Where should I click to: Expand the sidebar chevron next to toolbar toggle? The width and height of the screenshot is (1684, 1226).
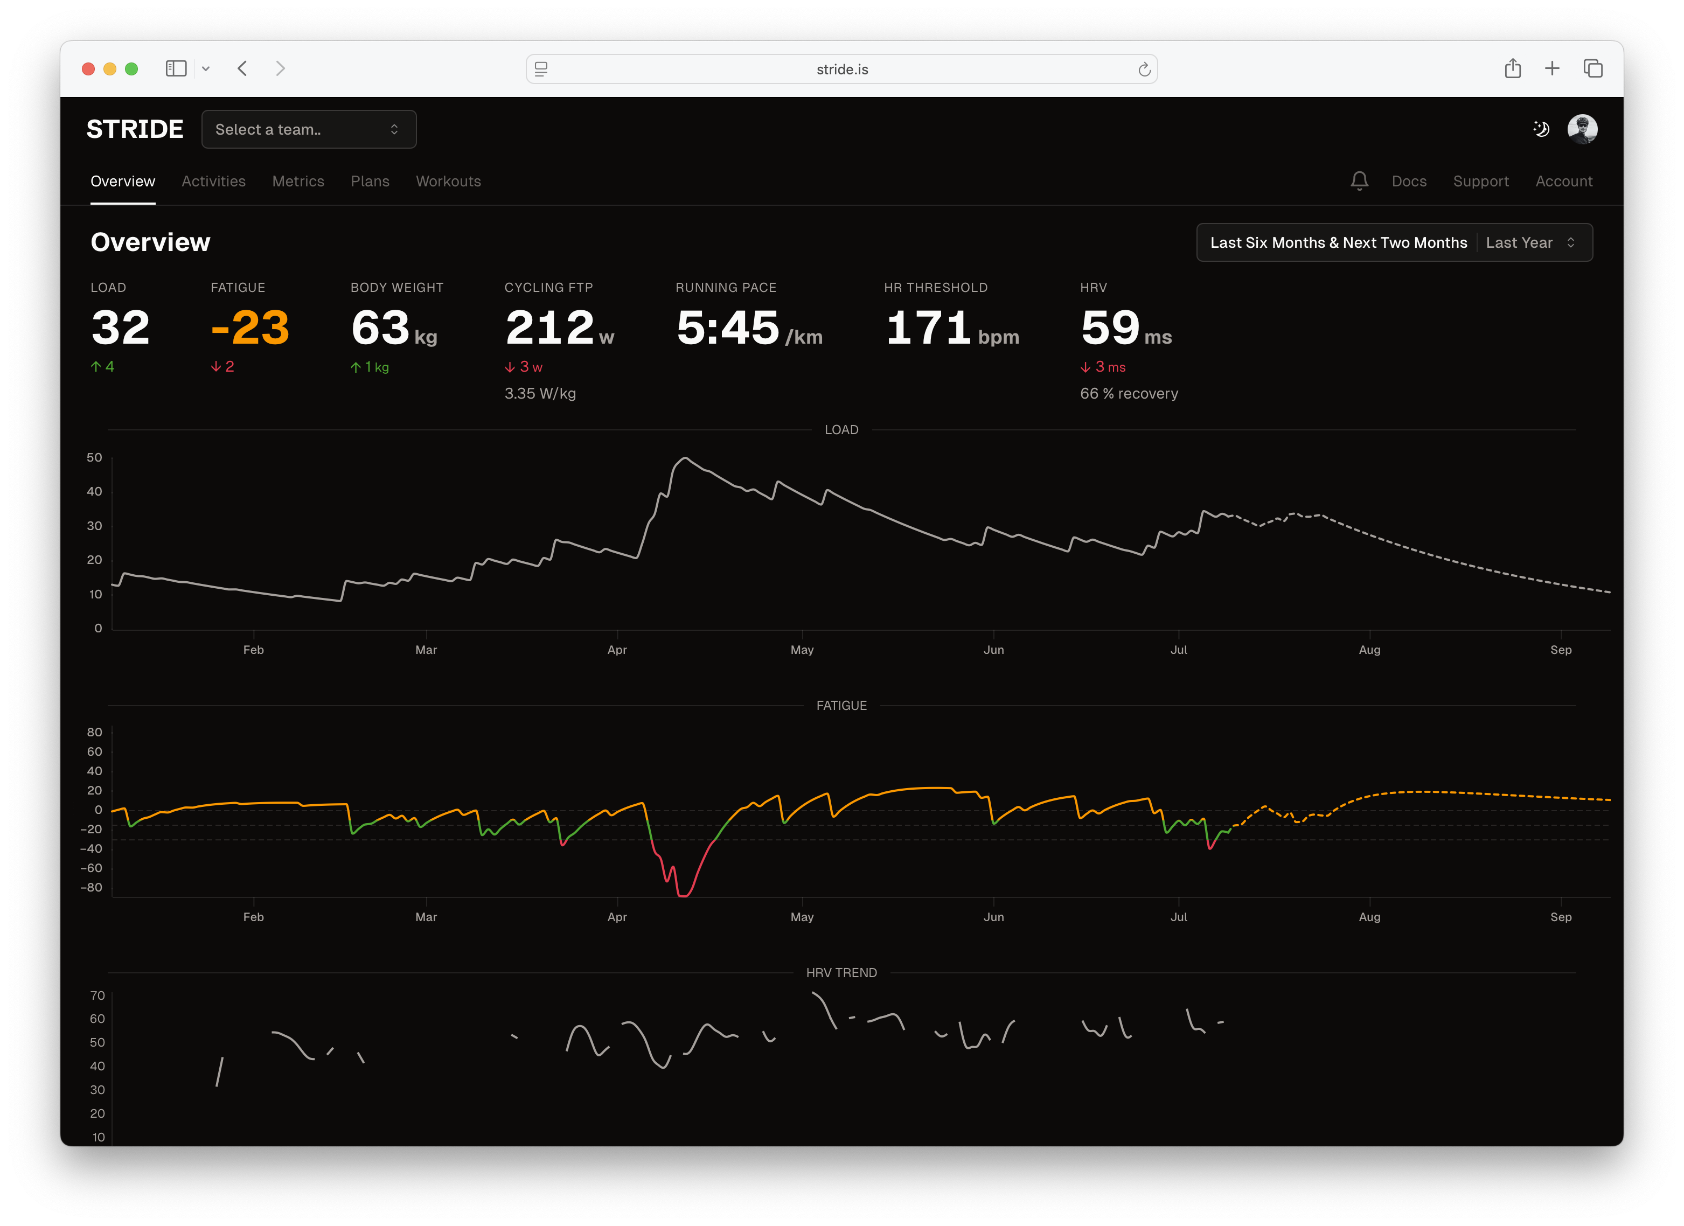click(x=206, y=68)
